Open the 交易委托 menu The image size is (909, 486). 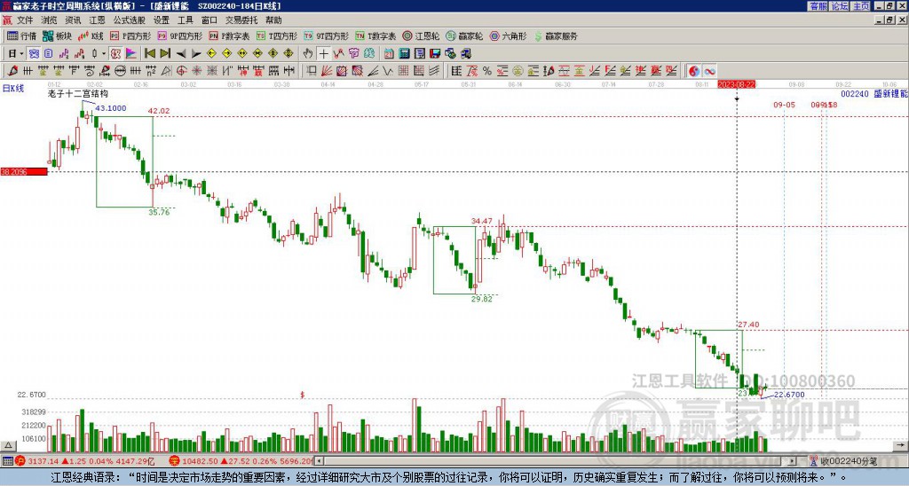[x=241, y=20]
